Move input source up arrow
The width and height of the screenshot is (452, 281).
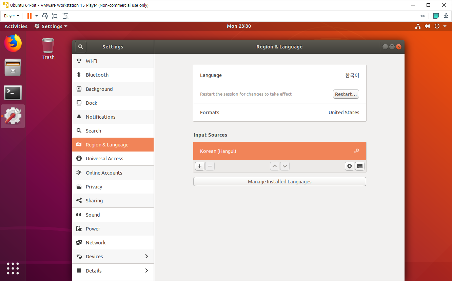point(275,166)
